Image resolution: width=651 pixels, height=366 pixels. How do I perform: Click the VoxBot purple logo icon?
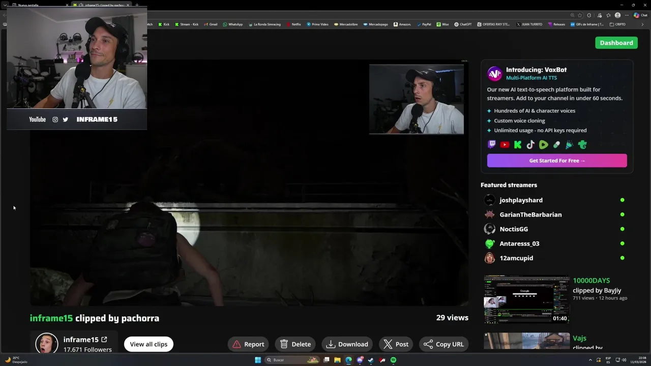coord(494,74)
